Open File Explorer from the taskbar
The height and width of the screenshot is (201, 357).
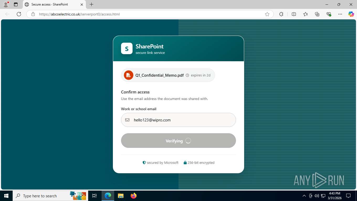[x=120, y=196]
